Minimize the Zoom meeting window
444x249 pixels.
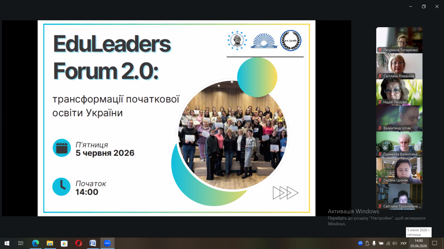pos(411,7)
